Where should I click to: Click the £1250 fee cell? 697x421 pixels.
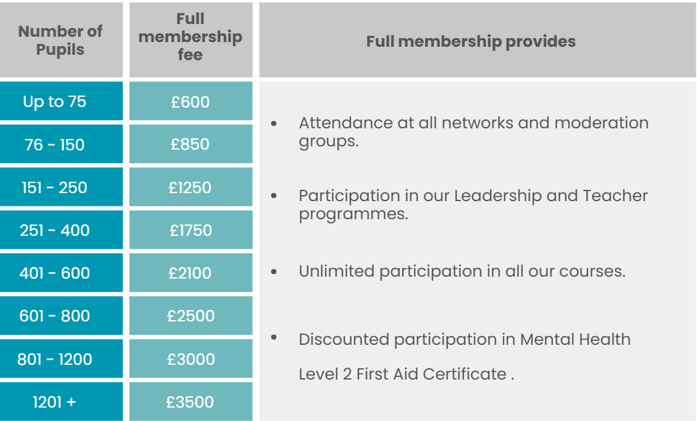pos(190,187)
